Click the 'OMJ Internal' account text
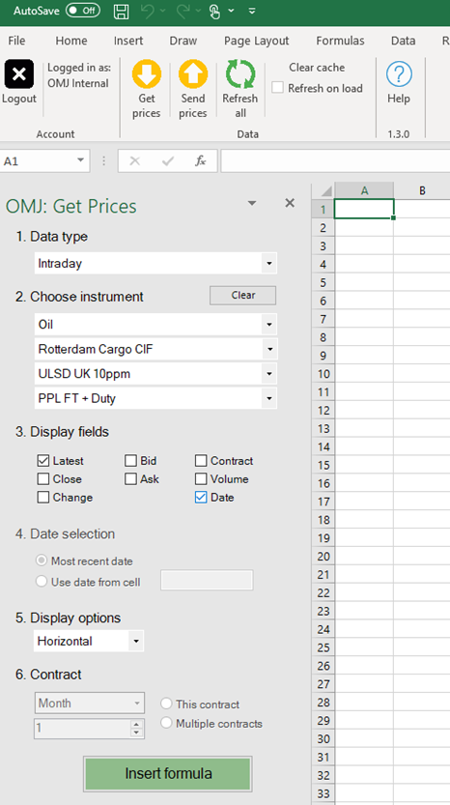 tap(78, 83)
